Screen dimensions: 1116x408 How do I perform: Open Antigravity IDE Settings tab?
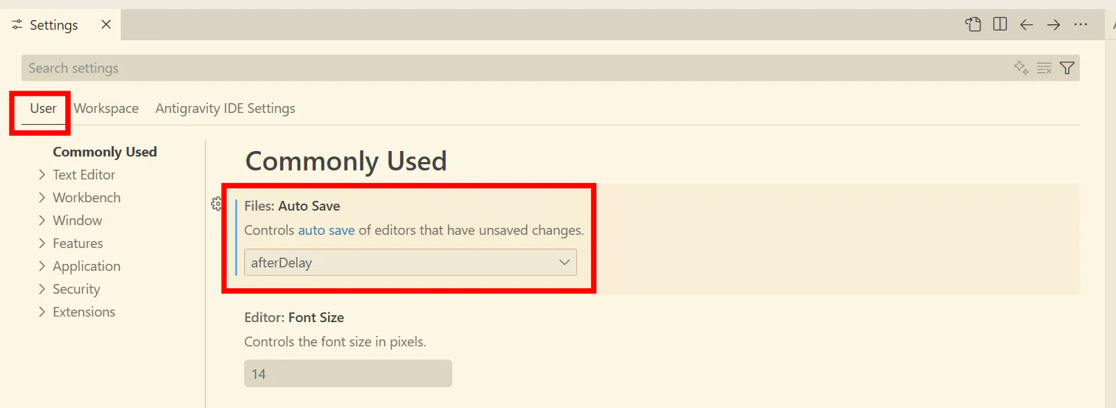[225, 108]
